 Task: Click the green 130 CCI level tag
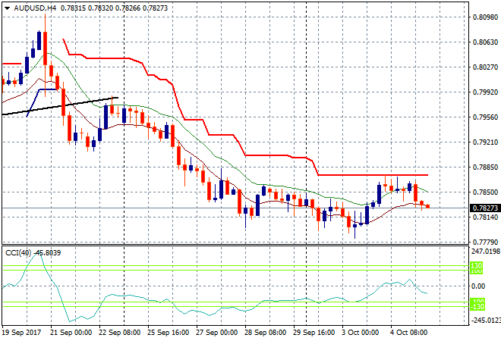click(477, 265)
